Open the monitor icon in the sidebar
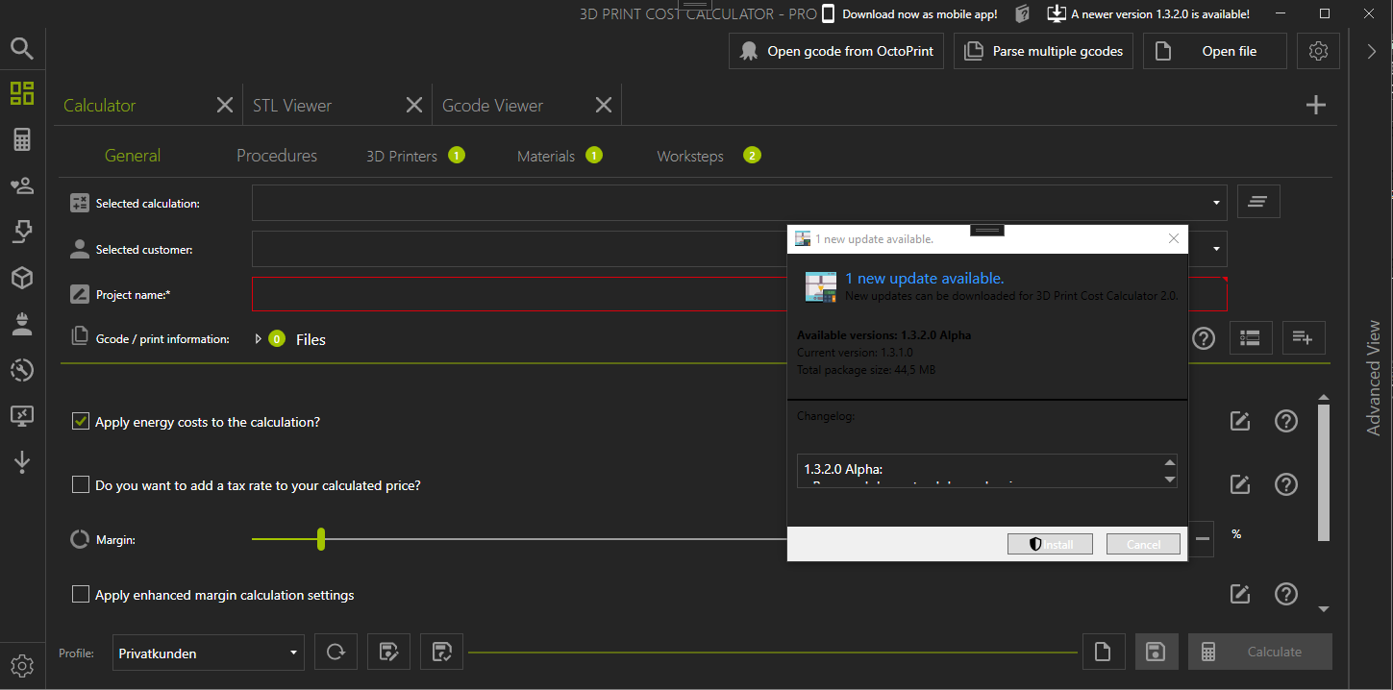The image size is (1393, 690). click(22, 416)
